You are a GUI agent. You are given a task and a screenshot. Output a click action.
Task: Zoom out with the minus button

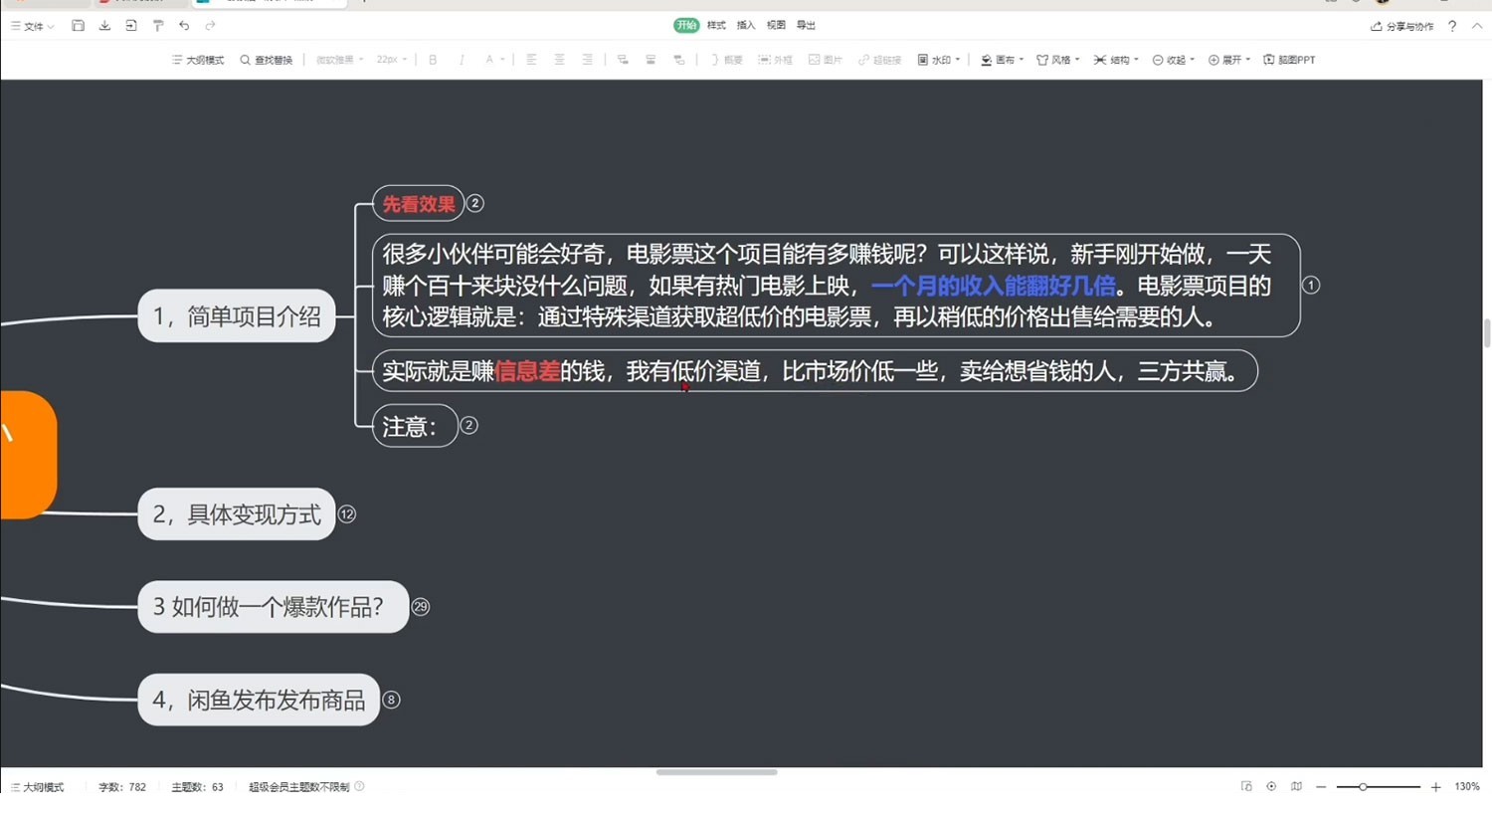(x=1321, y=787)
